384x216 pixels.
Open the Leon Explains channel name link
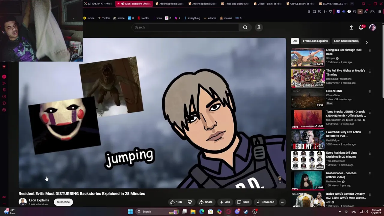coord(39,200)
